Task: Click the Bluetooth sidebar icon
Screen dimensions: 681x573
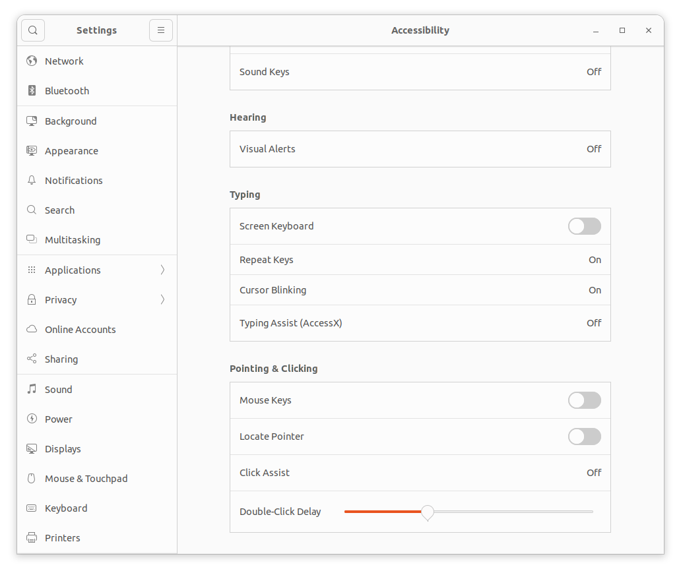Action: [32, 90]
